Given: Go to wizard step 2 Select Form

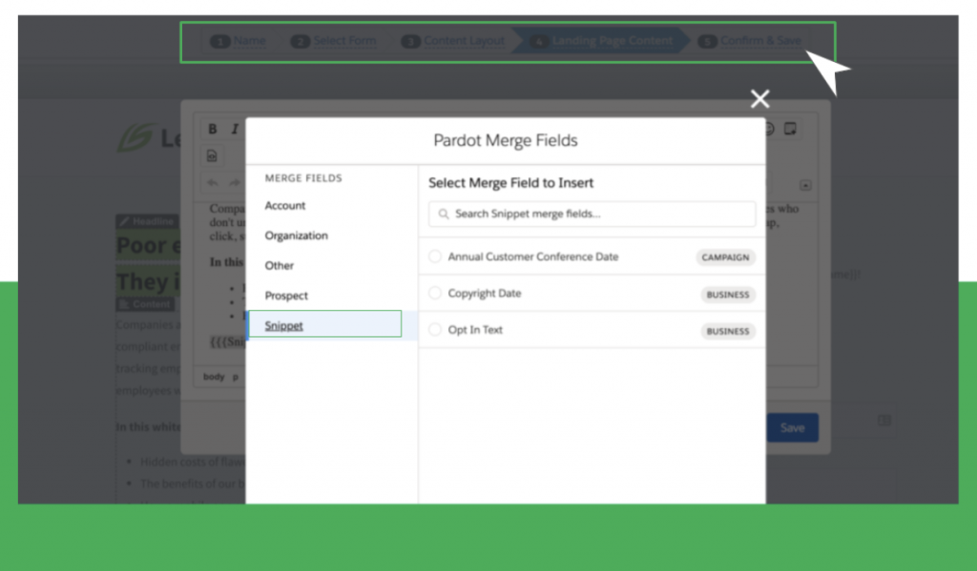Looking at the screenshot, I should [x=333, y=41].
